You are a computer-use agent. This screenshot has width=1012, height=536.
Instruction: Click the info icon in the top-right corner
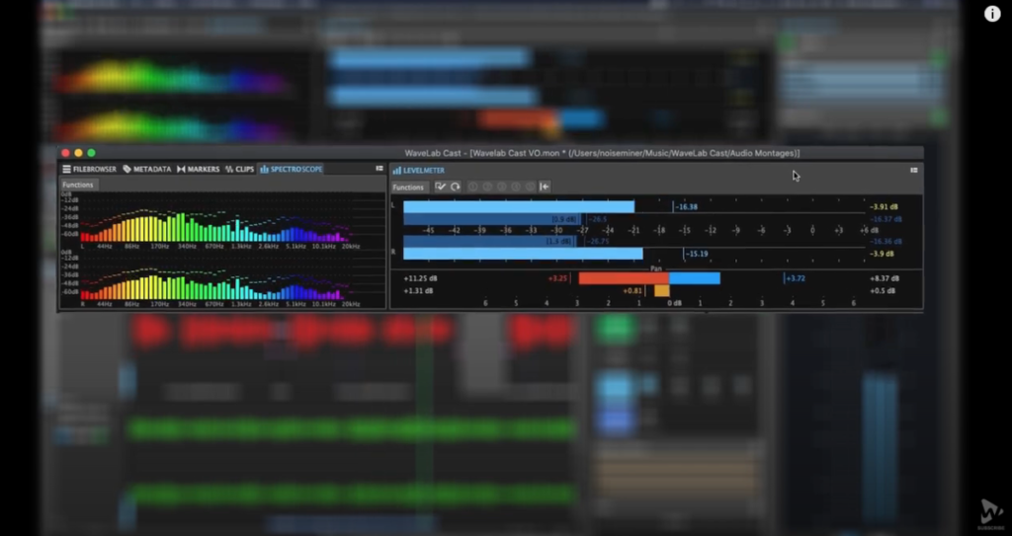click(x=992, y=14)
